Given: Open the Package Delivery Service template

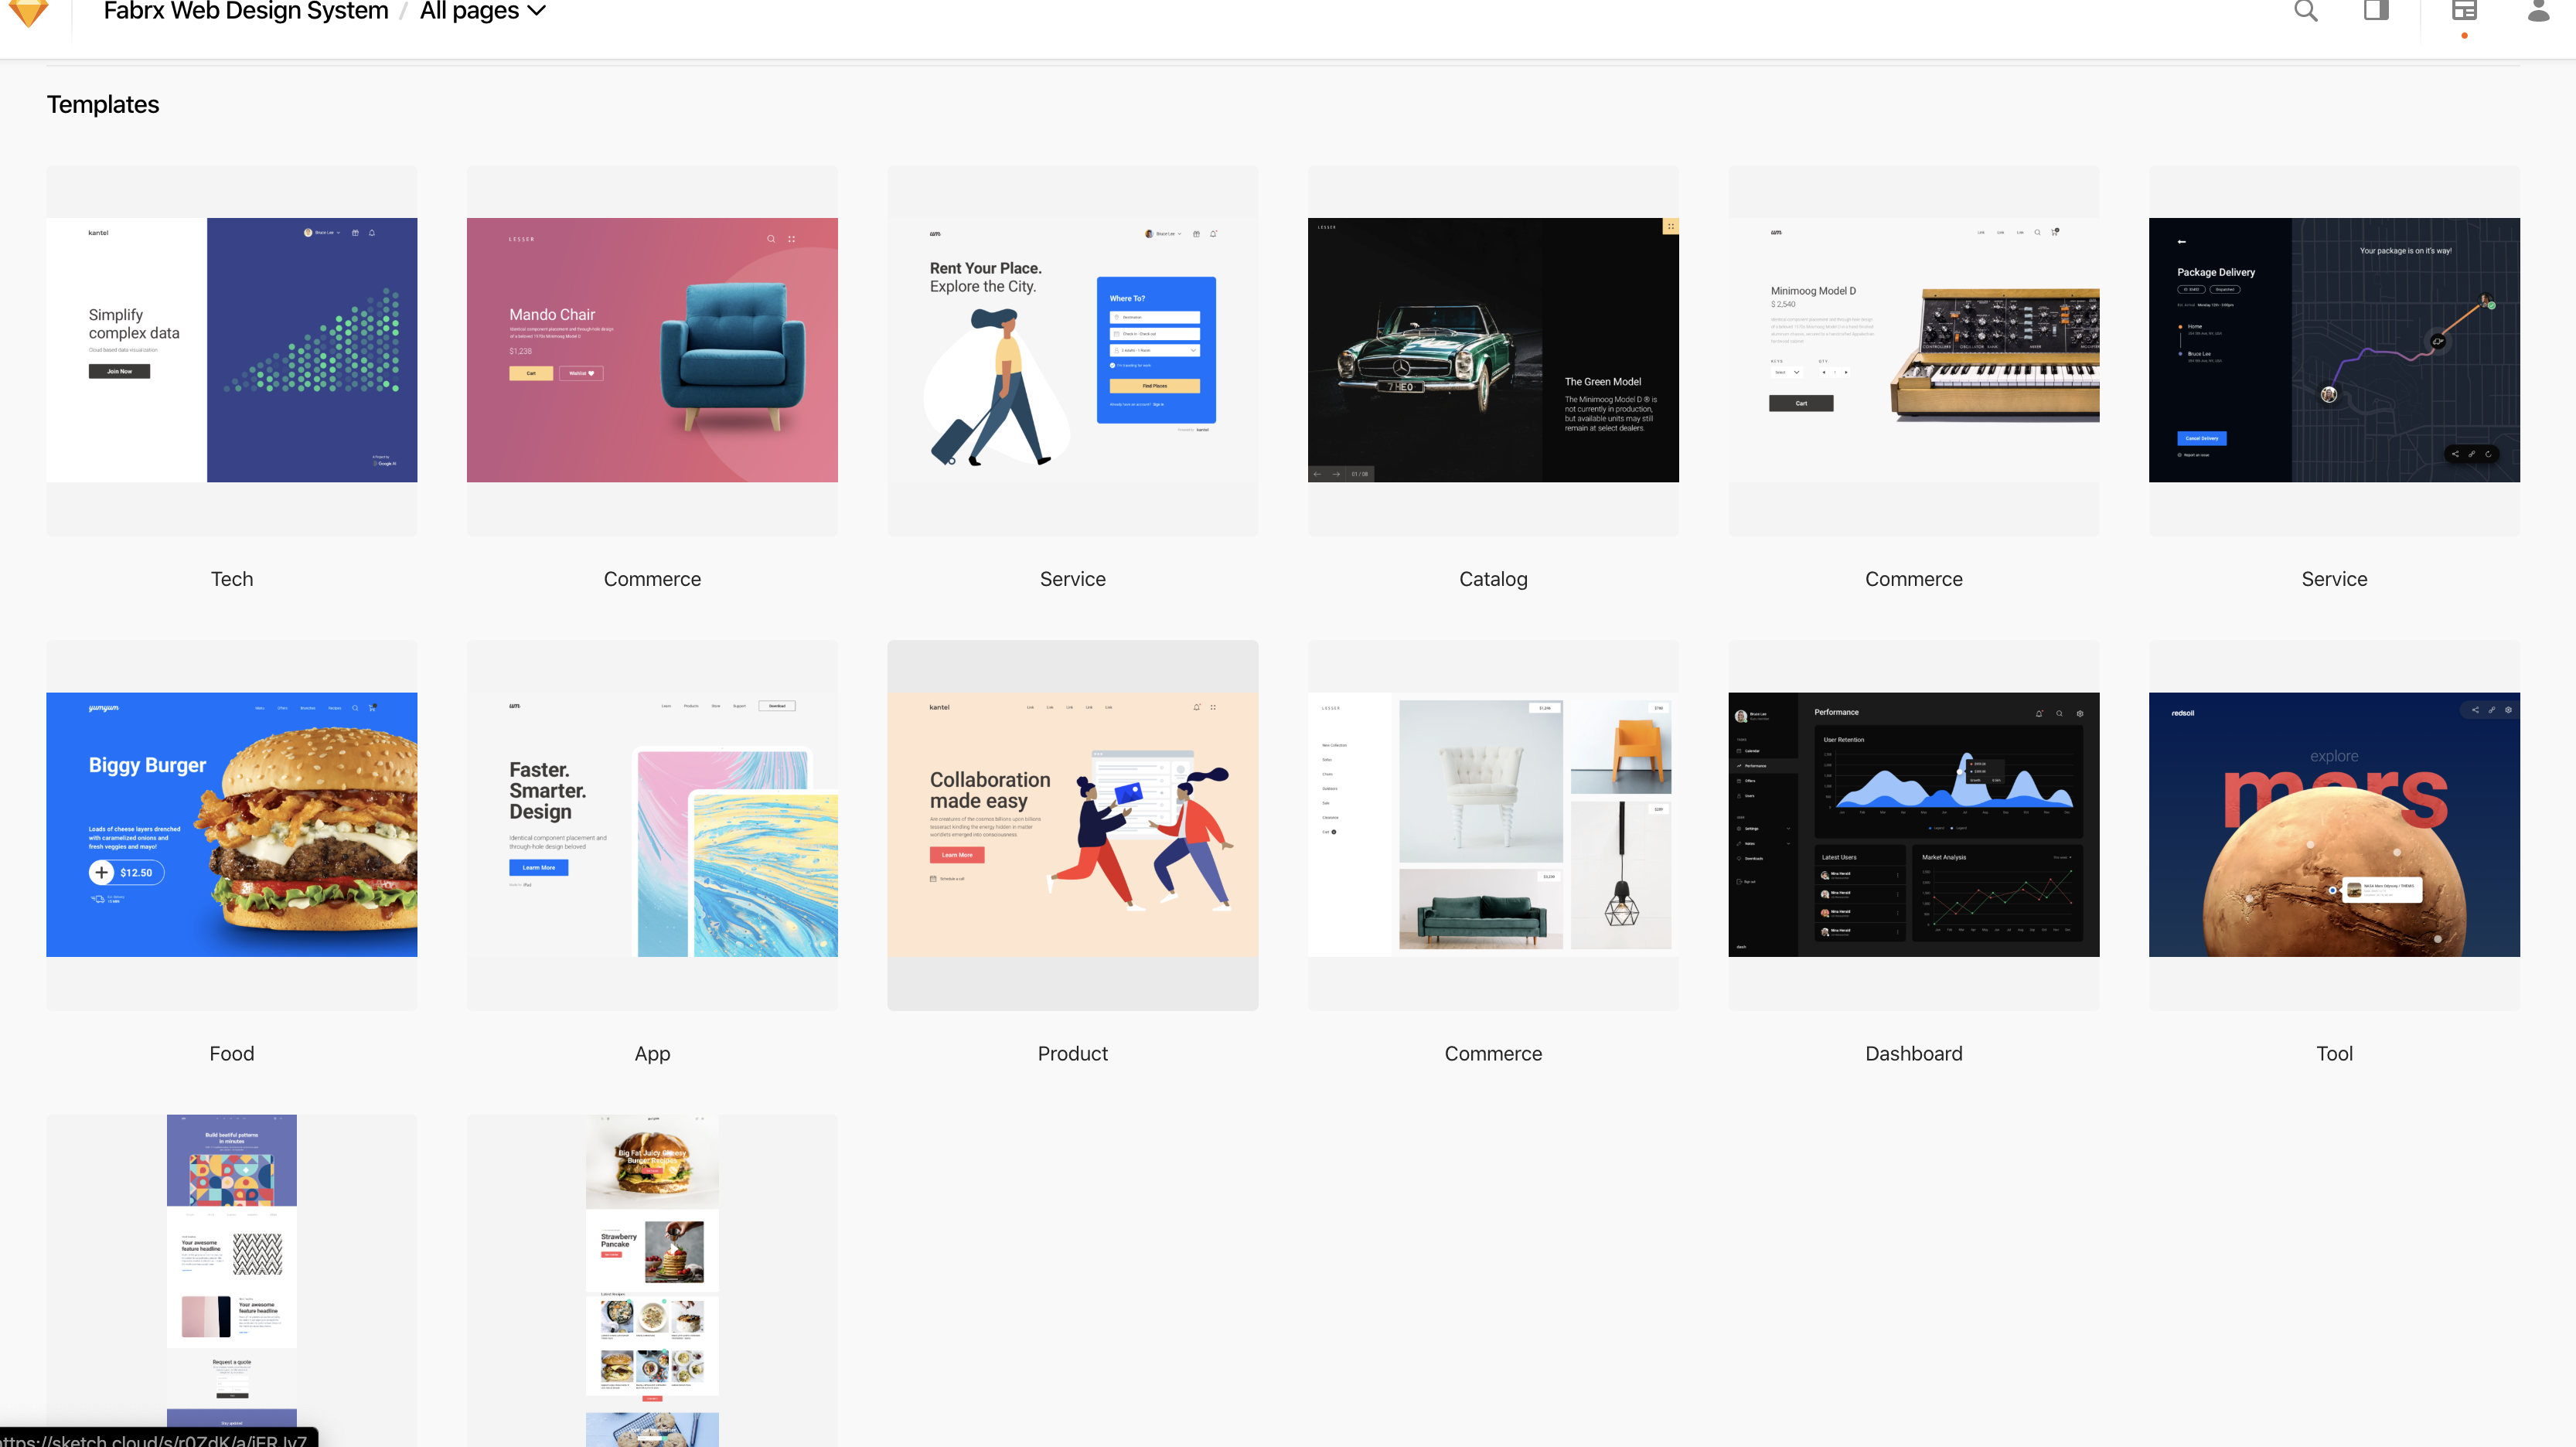Looking at the screenshot, I should click(2334, 350).
